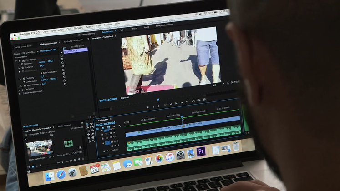This screenshot has height=191, width=340.
Task: Launch Safari from the Dock
Action: pyautogui.click(x=61, y=174)
